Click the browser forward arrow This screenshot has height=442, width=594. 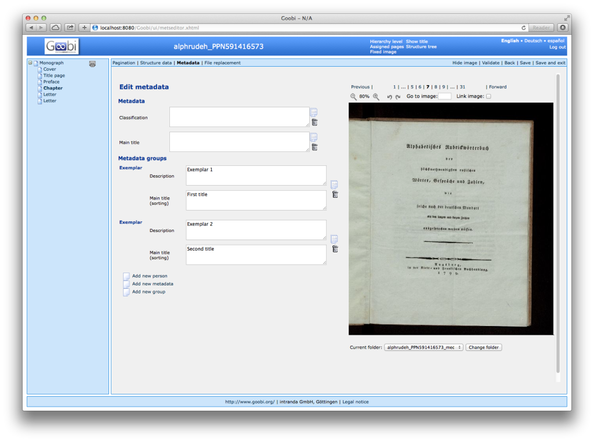[x=41, y=28]
